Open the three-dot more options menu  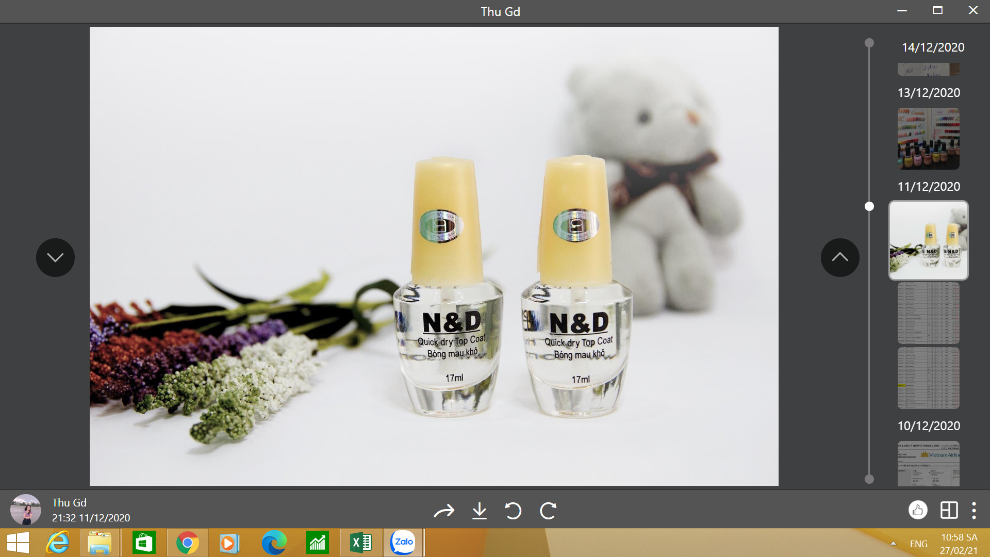pos(973,510)
